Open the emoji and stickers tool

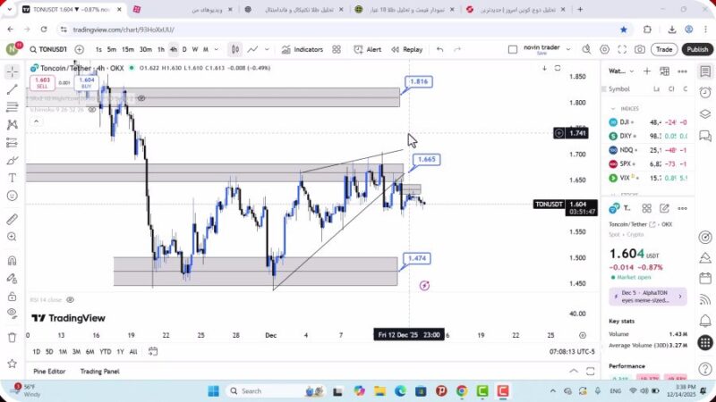coord(12,195)
